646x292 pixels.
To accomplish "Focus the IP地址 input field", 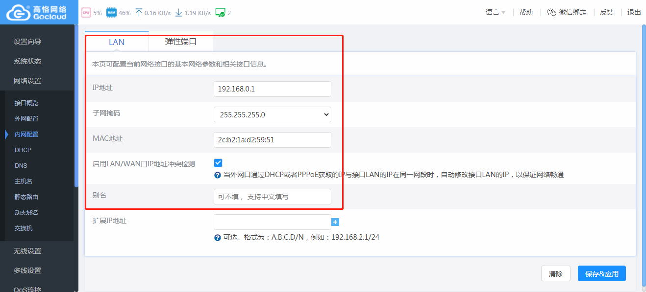I will [273, 89].
